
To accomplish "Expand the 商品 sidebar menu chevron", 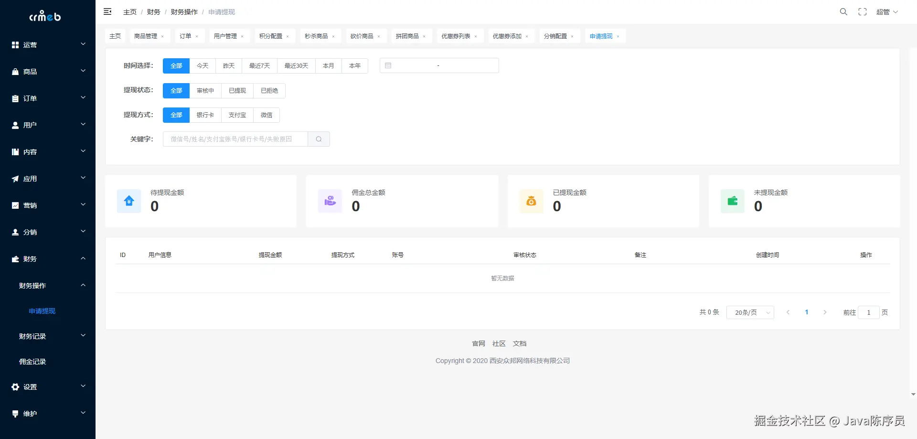I will coord(83,71).
